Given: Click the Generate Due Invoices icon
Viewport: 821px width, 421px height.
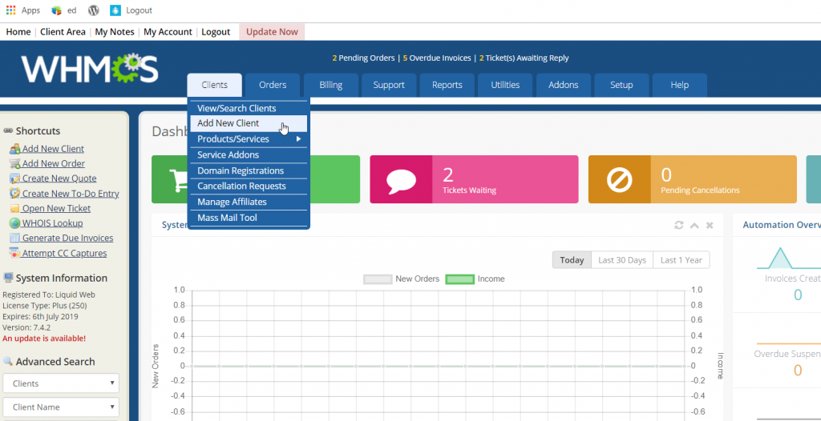Looking at the screenshot, I should pos(14,238).
